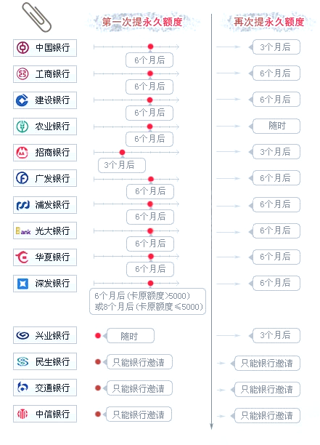
Task: Click the paperclip icon at top left
Action: coord(36,17)
